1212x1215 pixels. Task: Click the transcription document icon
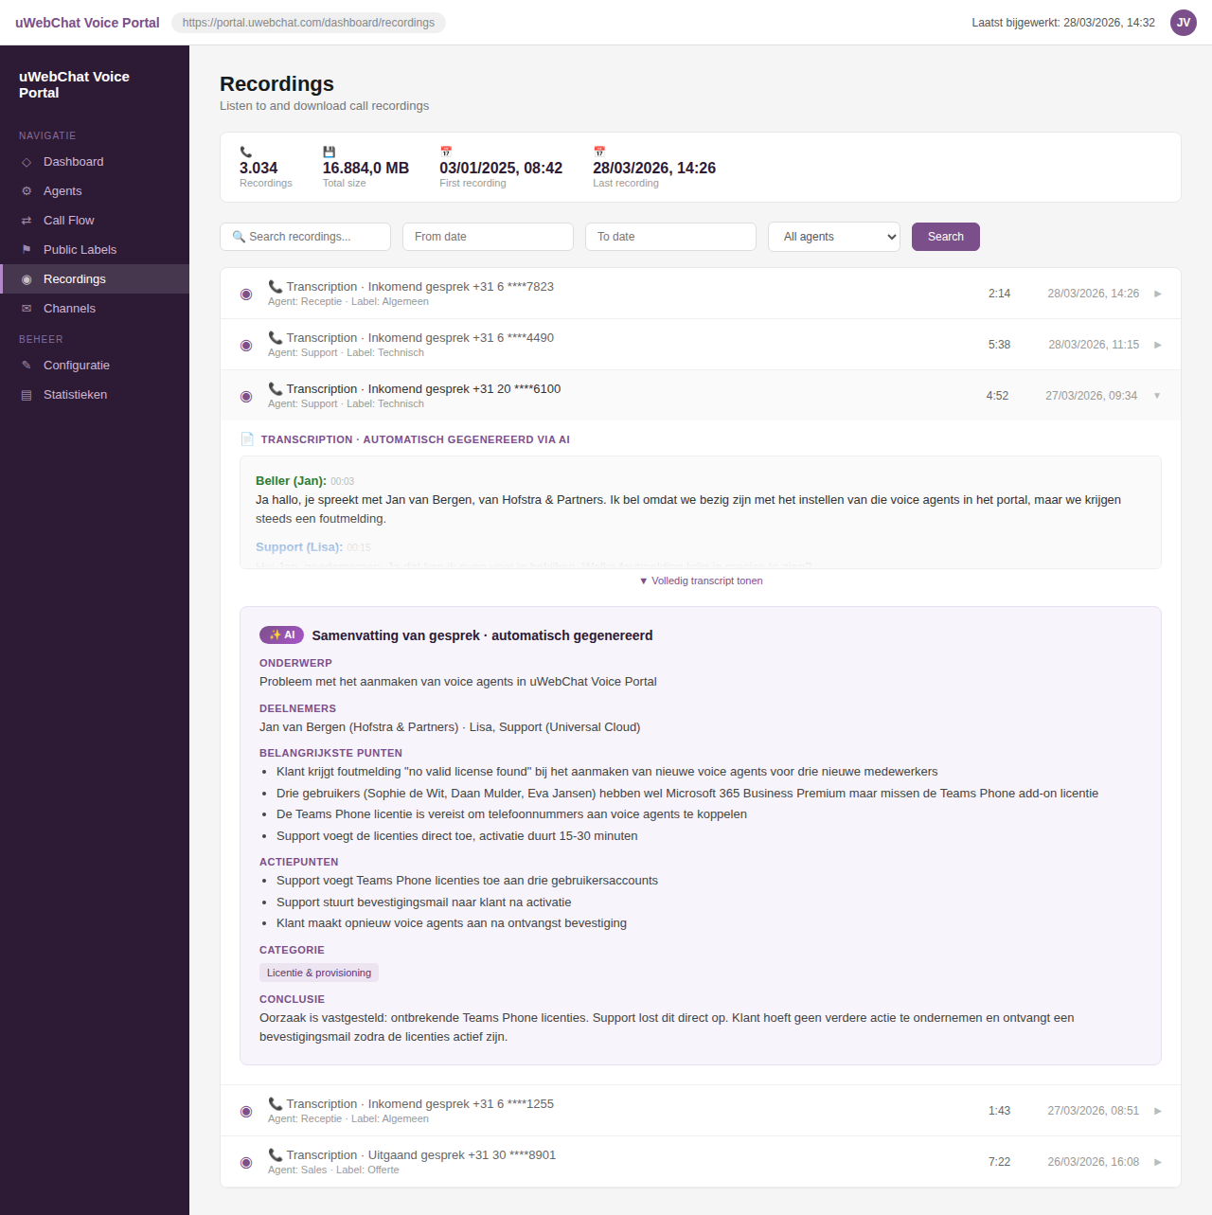click(247, 438)
